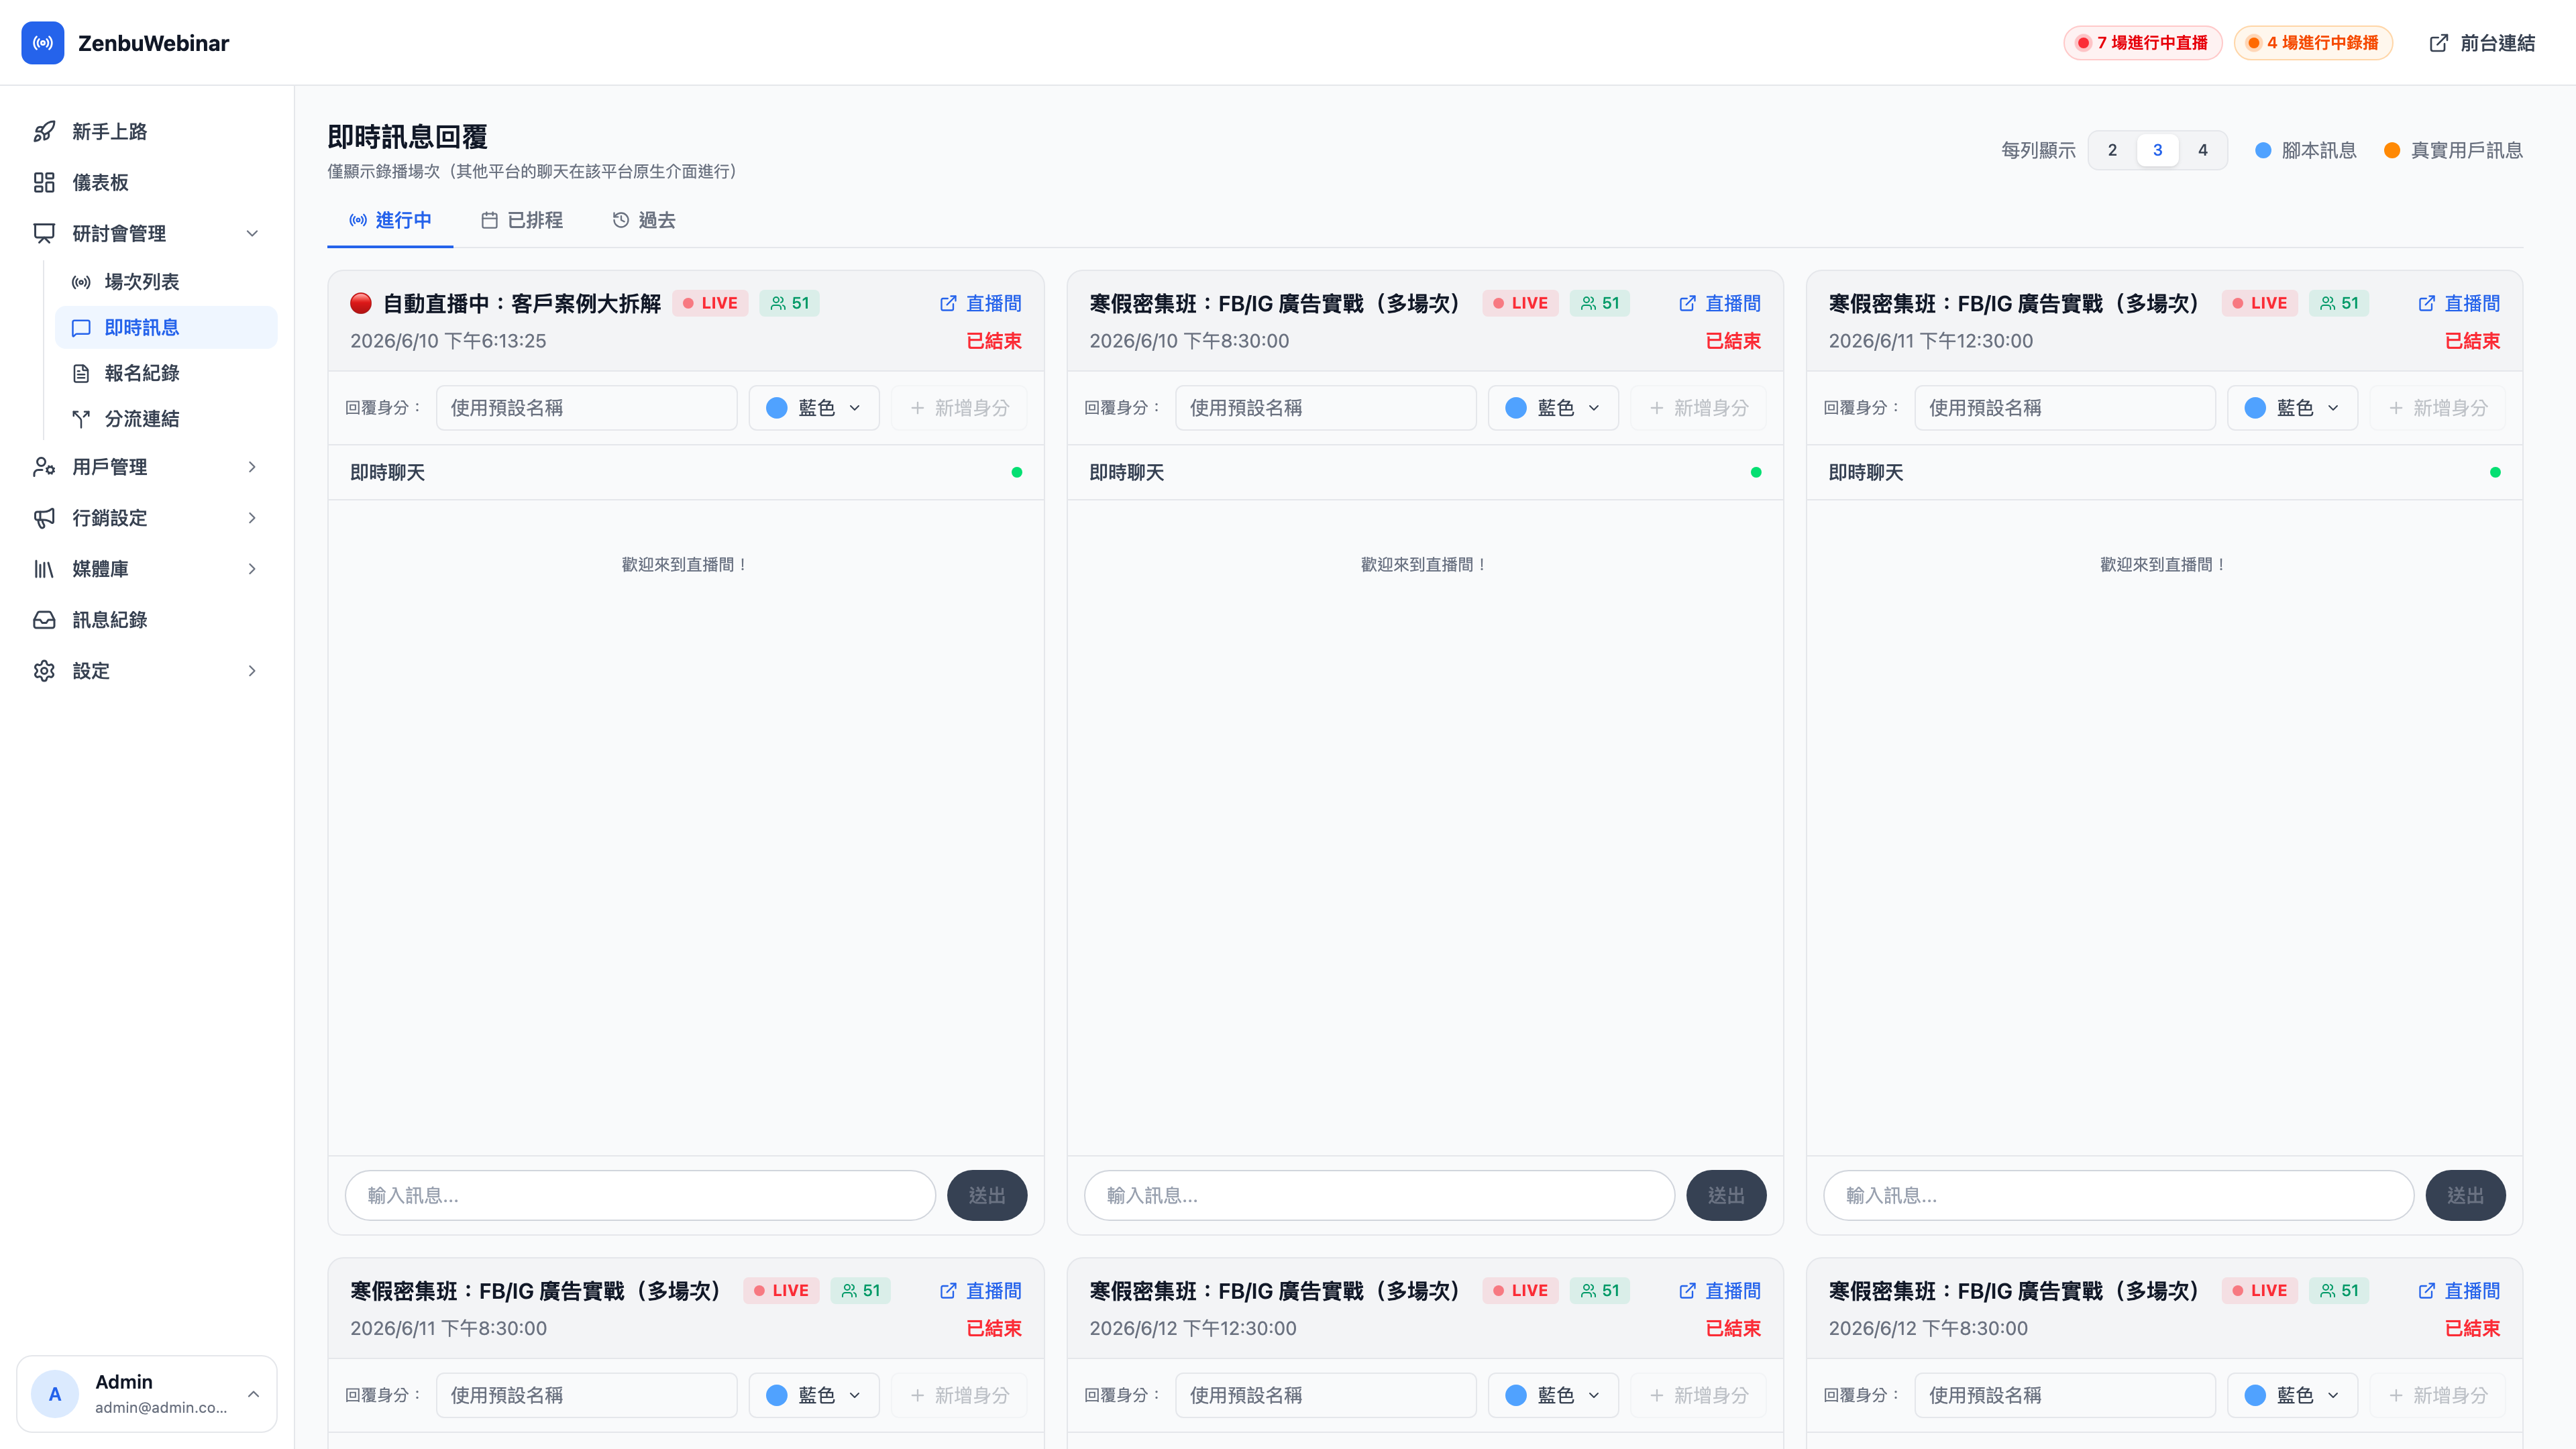Click the Admin avatar circle labeled A
2576x1449 pixels.
click(55, 1394)
